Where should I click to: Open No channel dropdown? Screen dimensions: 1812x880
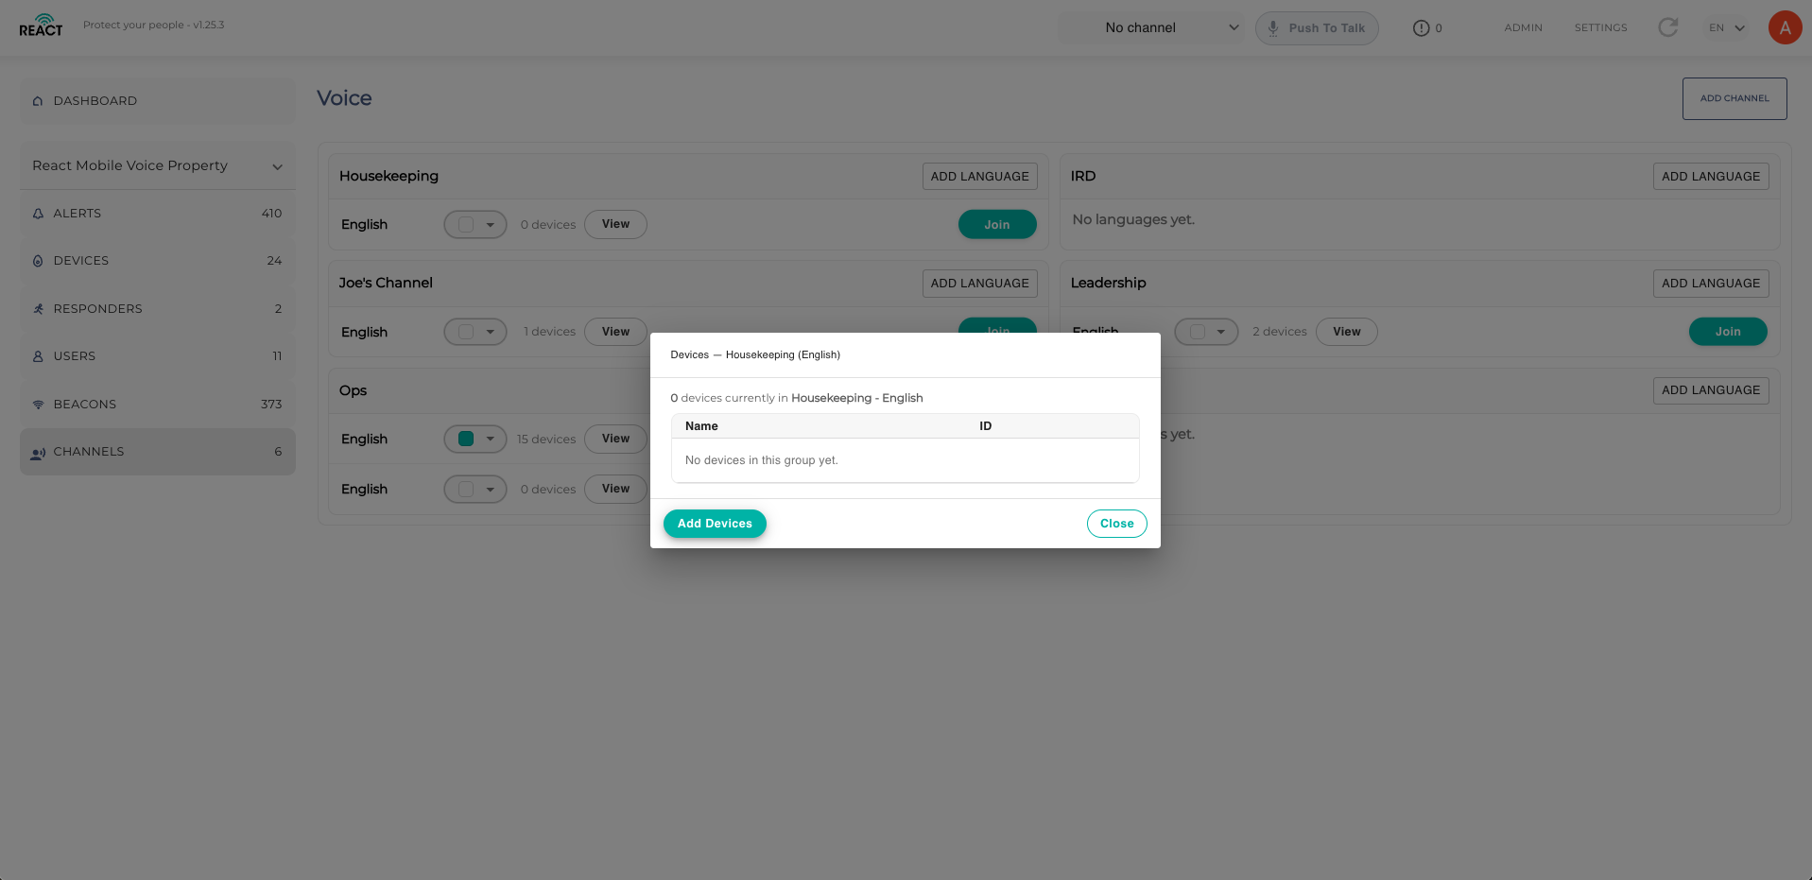1151,27
